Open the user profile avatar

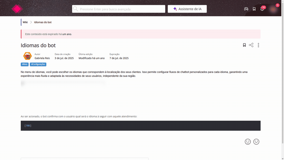point(273,9)
